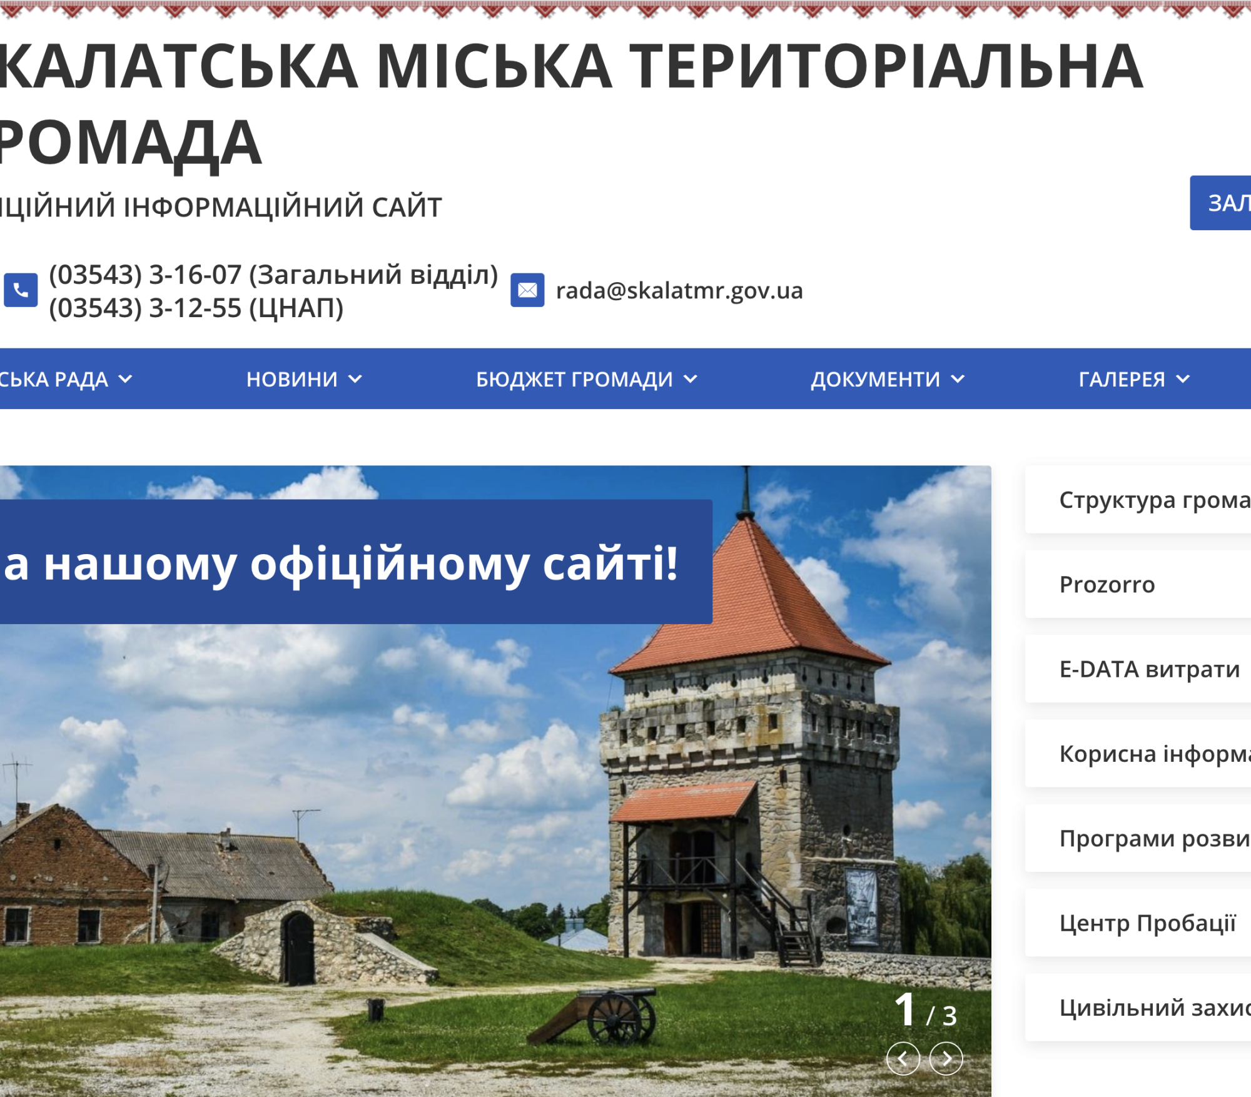This screenshot has height=1097, width=1251.
Task: Click the blue envelope email icon
Action: (527, 290)
